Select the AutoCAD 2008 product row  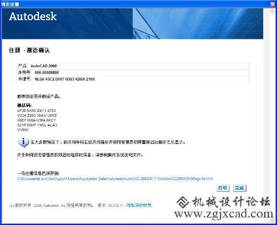point(132,66)
